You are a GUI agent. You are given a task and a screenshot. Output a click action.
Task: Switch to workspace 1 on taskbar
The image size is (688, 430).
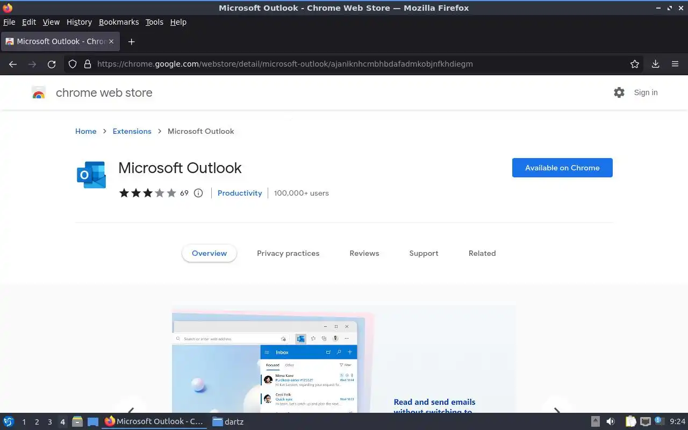pos(24,422)
